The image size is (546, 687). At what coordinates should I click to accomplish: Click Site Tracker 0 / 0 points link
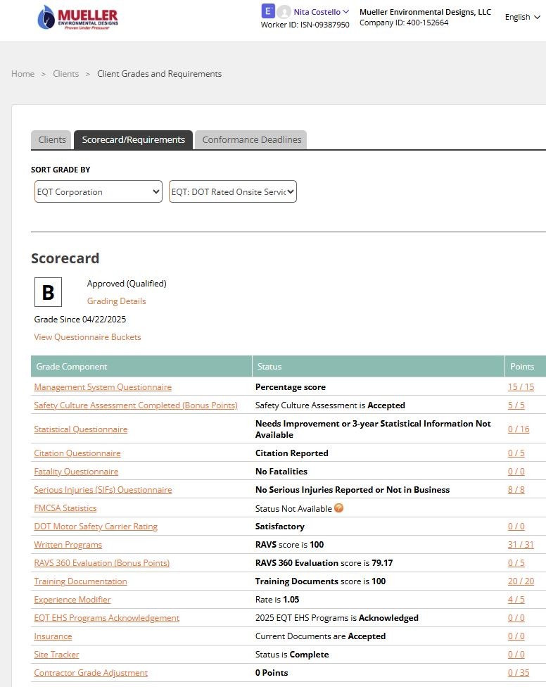[x=516, y=655]
